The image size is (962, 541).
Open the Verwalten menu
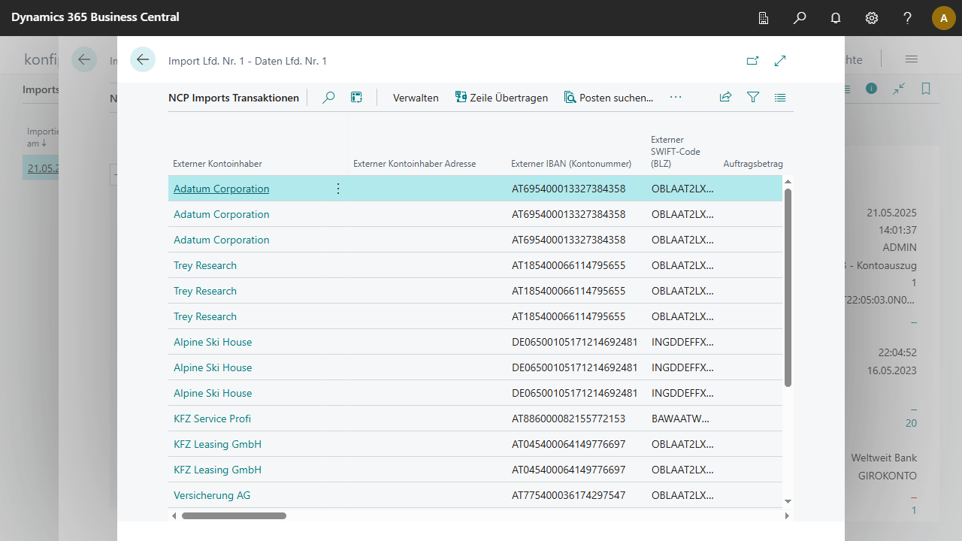pos(416,98)
